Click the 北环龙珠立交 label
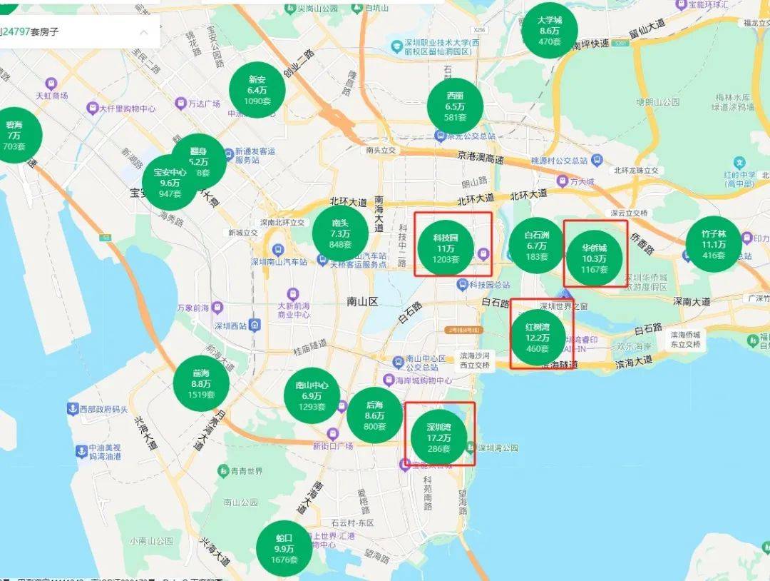This screenshot has height=581, width=770. click(x=636, y=171)
